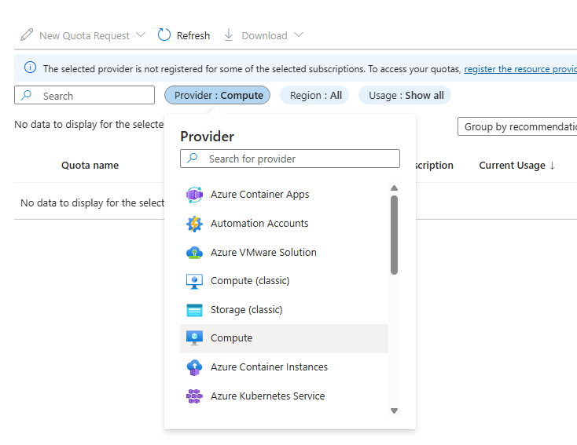This screenshot has height=445, width=577.
Task: Click the provider list scroll up arrow
Action: click(x=394, y=188)
